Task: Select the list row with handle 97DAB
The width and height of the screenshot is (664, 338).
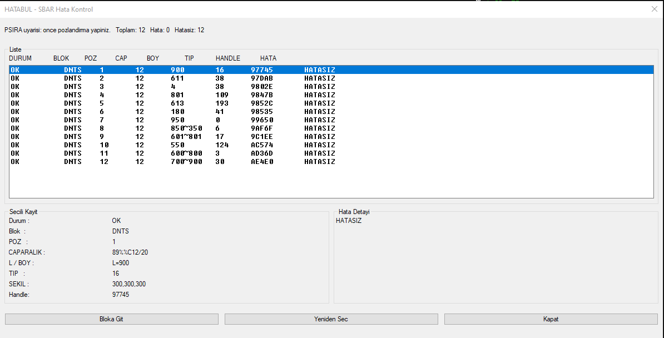Action: 331,78
